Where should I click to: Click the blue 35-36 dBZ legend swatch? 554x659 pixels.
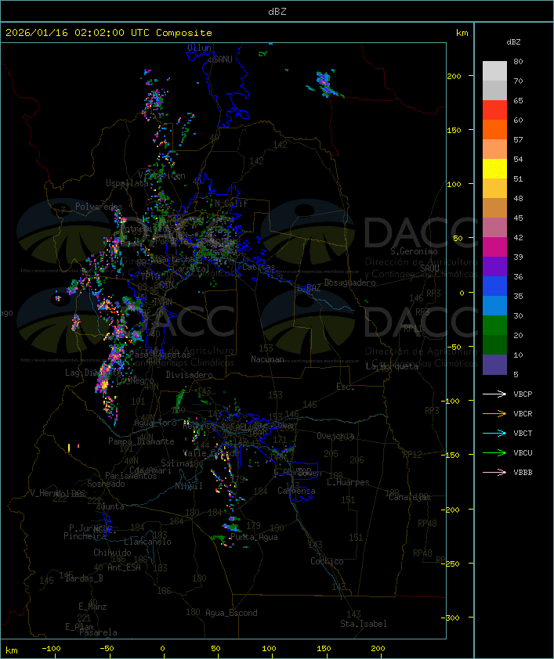pyautogui.click(x=494, y=286)
